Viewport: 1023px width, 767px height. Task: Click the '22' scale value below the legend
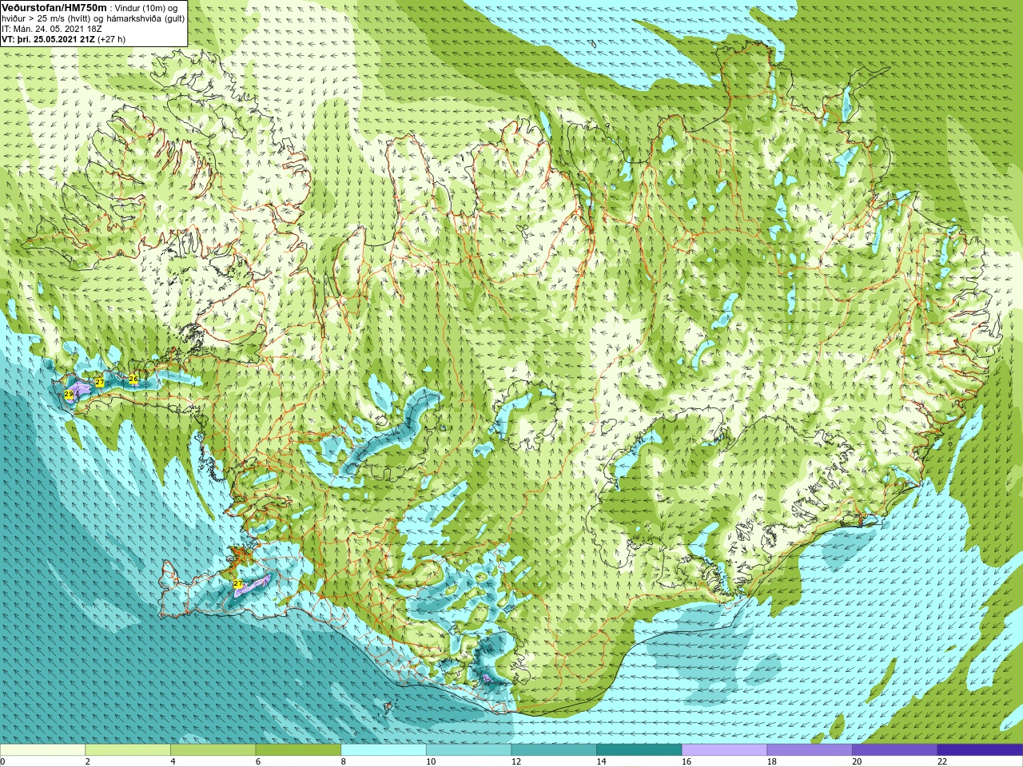click(942, 761)
